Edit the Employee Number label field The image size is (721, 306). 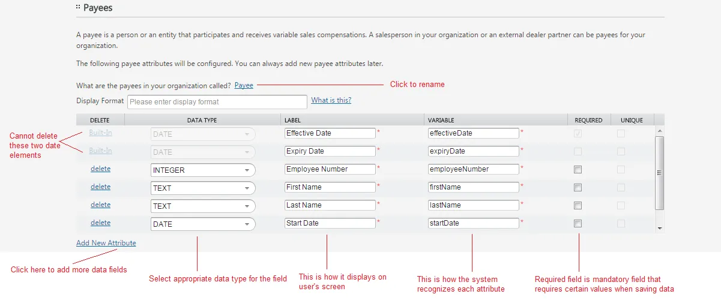[x=330, y=169]
